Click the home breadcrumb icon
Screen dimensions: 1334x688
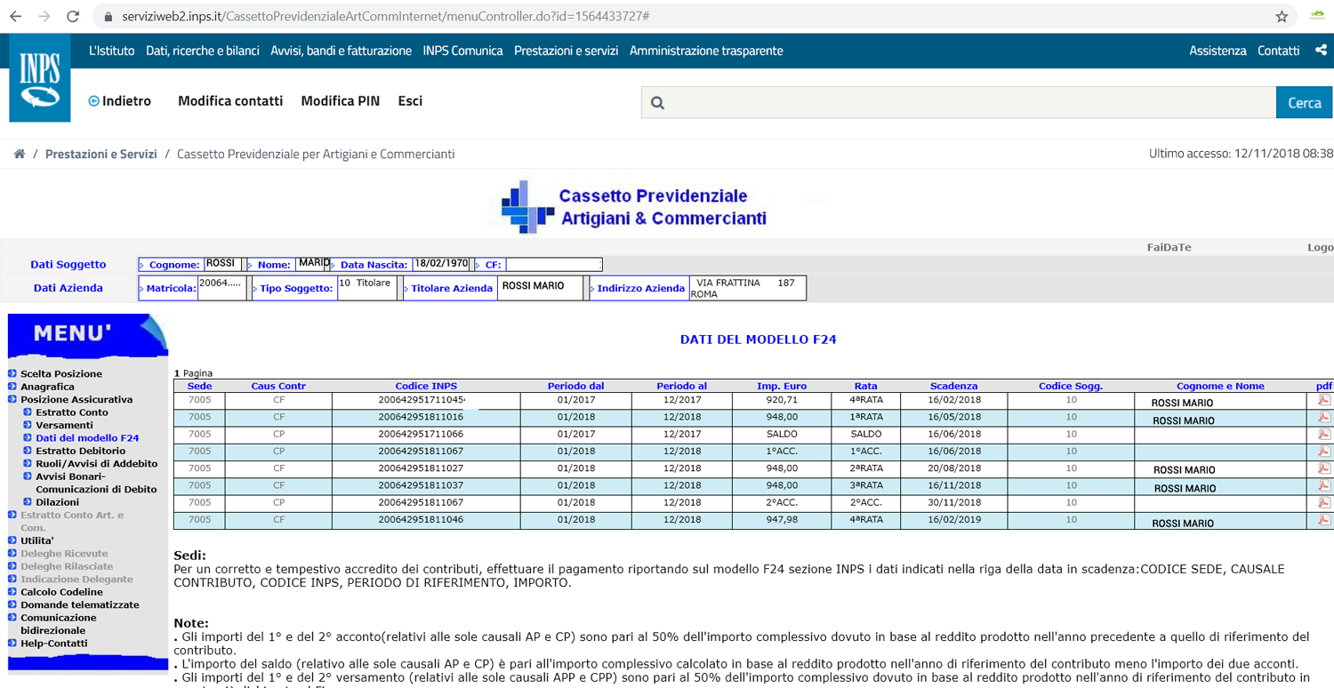[19, 154]
